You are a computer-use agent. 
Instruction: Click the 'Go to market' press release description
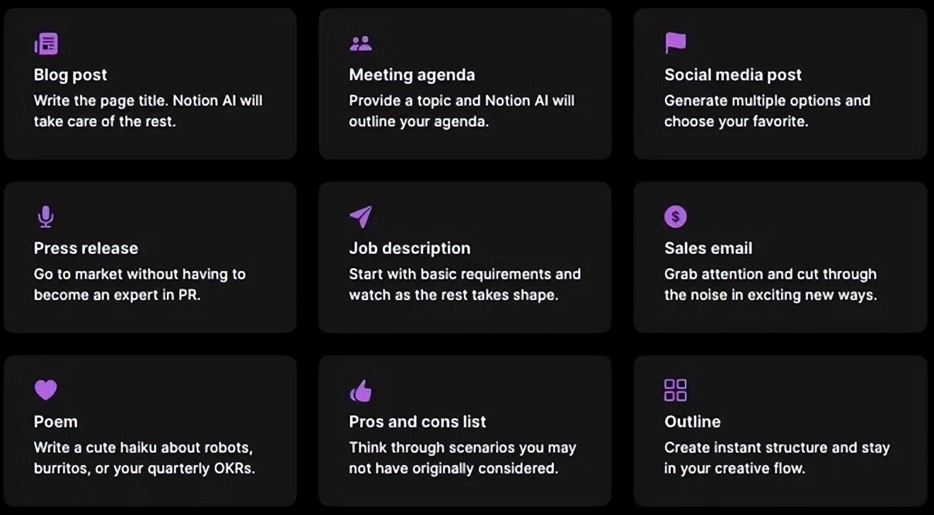pyautogui.click(x=139, y=284)
